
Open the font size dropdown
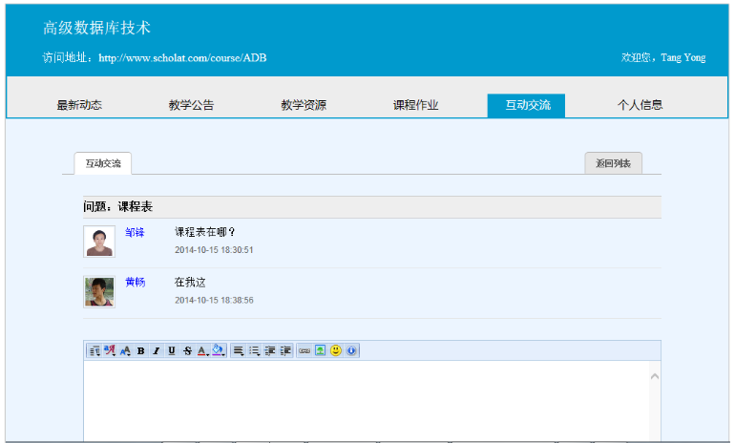[x=125, y=351]
